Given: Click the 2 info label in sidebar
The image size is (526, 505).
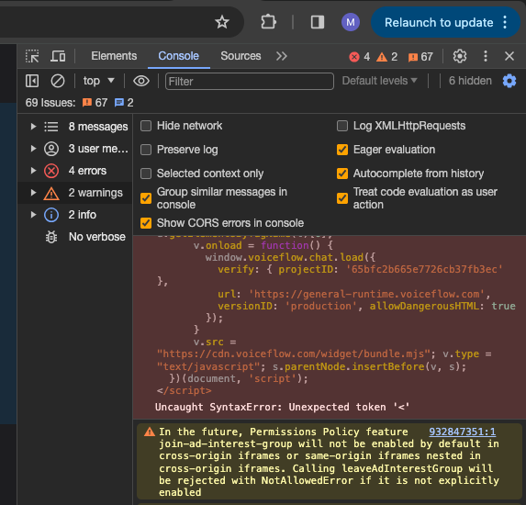Looking at the screenshot, I should [x=83, y=215].
